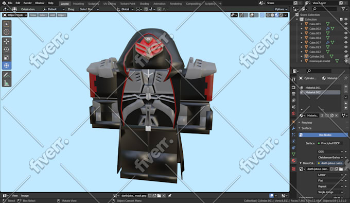Click the Blender logo menu icon
This screenshot has width=350, height=203.
coord(4,3)
